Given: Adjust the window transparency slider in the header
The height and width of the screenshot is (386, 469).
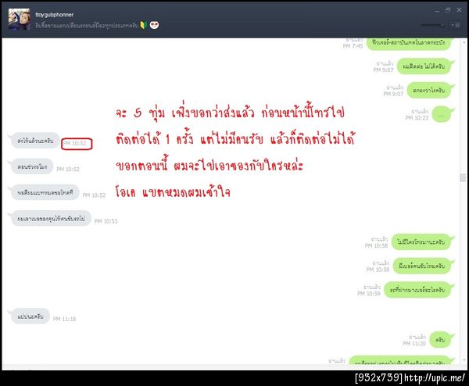Looking at the screenshot, I should [432, 26].
